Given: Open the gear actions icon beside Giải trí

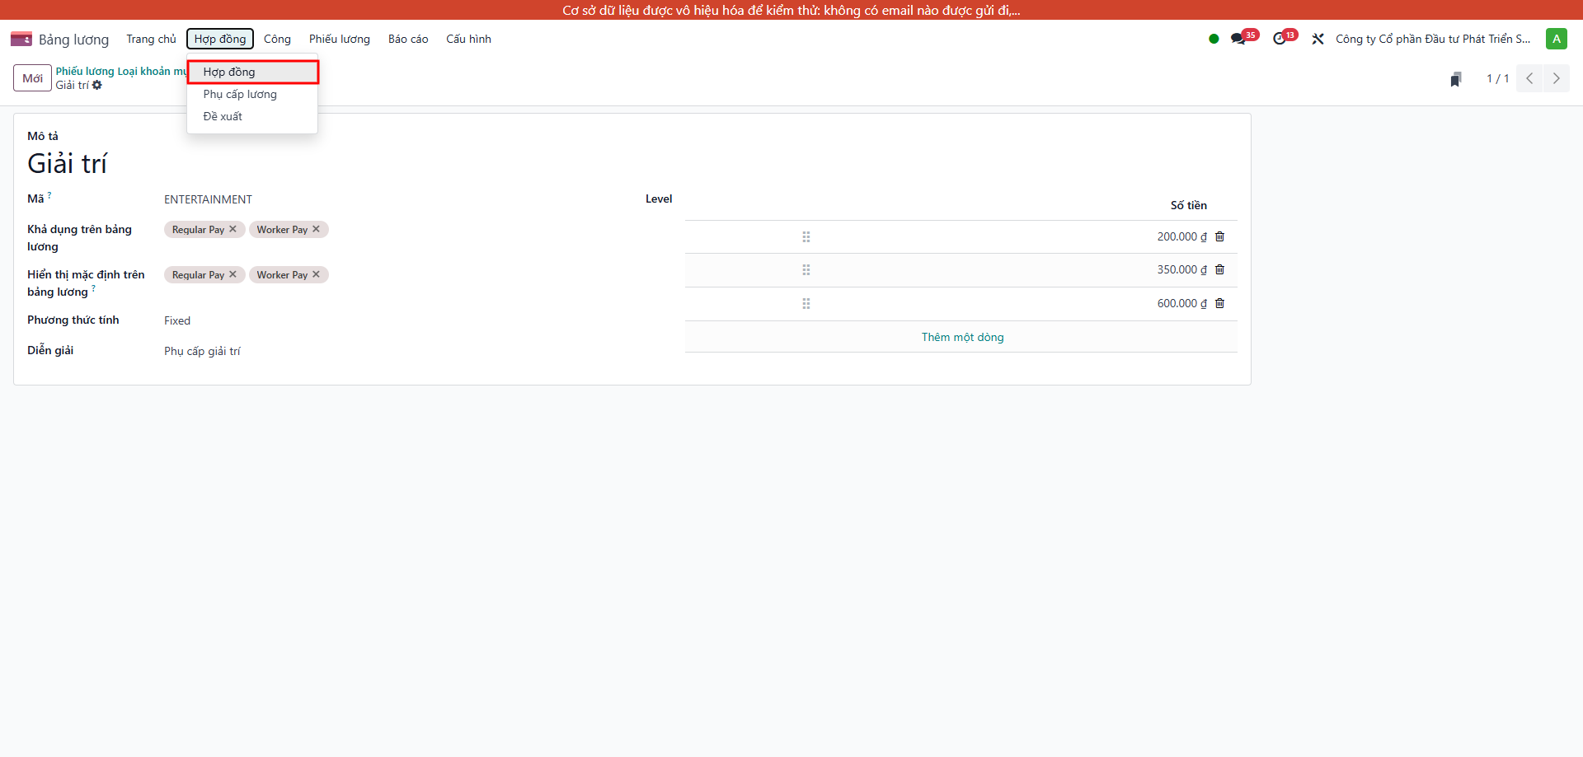Looking at the screenshot, I should pyautogui.click(x=97, y=85).
